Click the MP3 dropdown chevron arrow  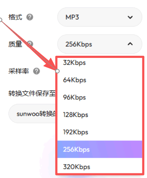[x=130, y=18]
